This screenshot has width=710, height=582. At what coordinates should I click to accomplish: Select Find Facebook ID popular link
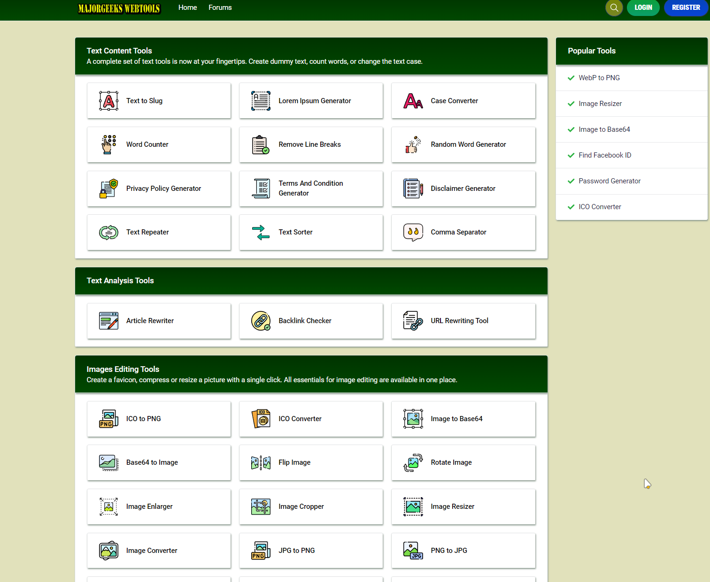click(x=604, y=155)
